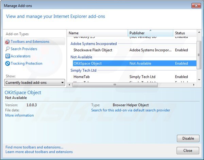Click the vertical scrollbar thumb

[199, 55]
